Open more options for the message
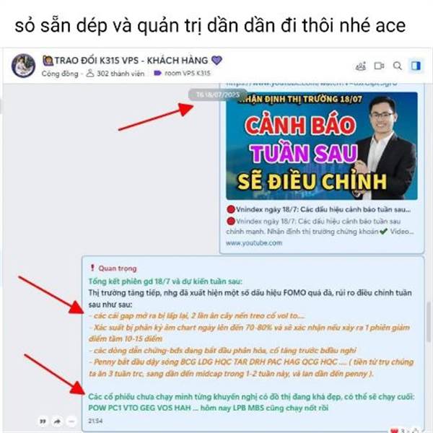The height and width of the screenshot is (433, 433). (71, 421)
